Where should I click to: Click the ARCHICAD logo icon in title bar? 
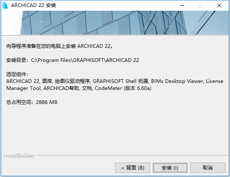(5, 5)
